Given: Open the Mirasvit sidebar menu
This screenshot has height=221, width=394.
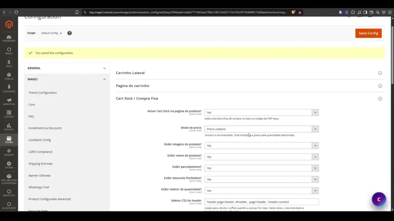Looking at the screenshot, I should tap(9, 152).
